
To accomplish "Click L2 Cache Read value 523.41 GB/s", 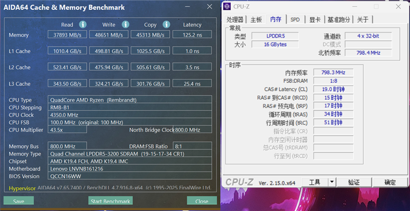I will pyautogui.click(x=67, y=67).
